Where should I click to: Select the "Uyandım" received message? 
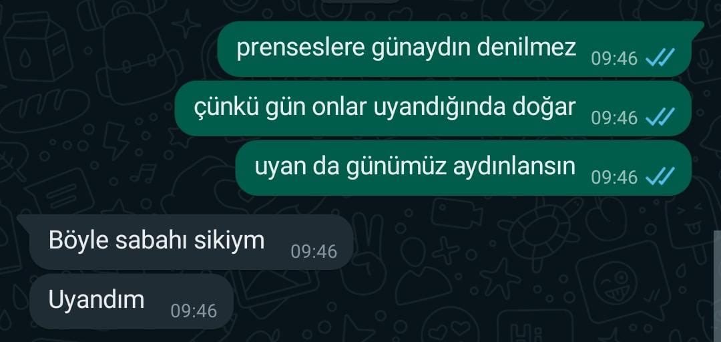[132, 301]
